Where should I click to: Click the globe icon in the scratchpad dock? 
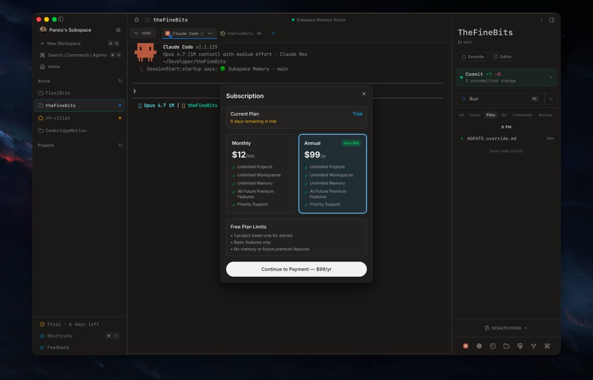520,346
